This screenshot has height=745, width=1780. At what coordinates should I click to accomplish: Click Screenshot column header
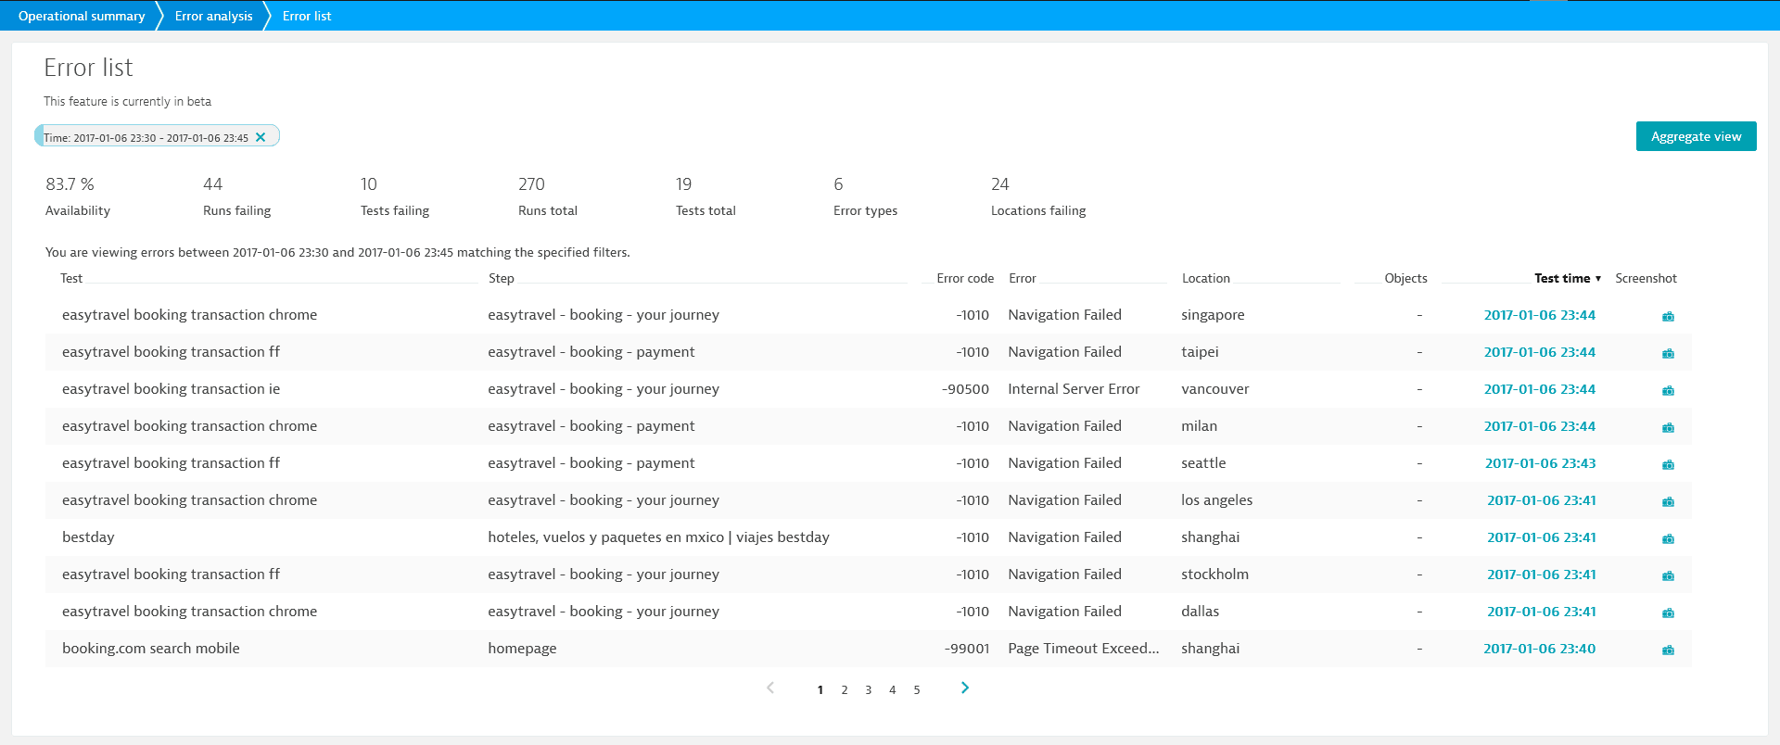[1646, 278]
